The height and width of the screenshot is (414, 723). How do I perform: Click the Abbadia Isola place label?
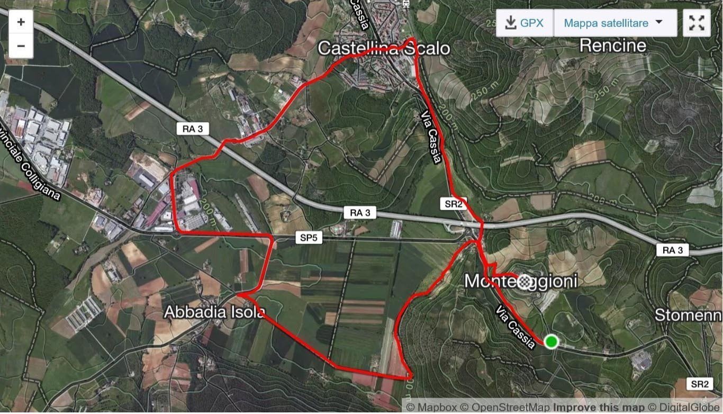214,312
